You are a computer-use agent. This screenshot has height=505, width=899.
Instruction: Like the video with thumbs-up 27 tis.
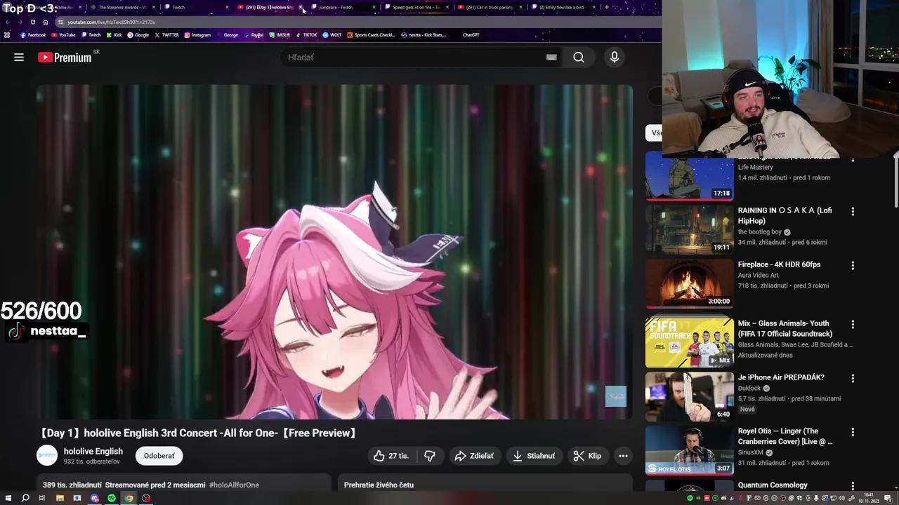391,456
